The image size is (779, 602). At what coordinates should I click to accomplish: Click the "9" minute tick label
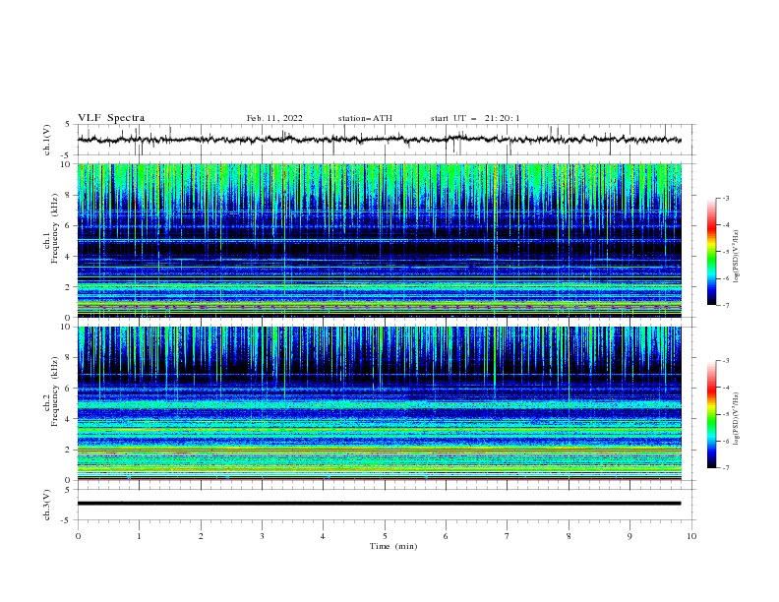point(629,536)
